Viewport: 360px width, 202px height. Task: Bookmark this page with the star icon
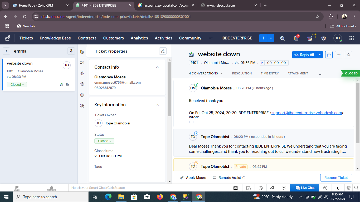point(317,17)
